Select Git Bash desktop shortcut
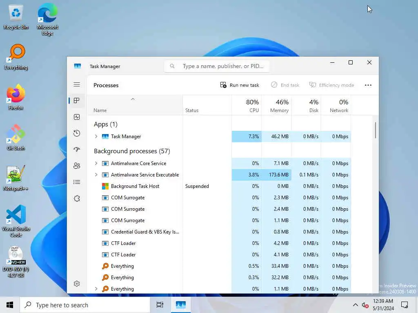418x313 pixels. point(16,137)
